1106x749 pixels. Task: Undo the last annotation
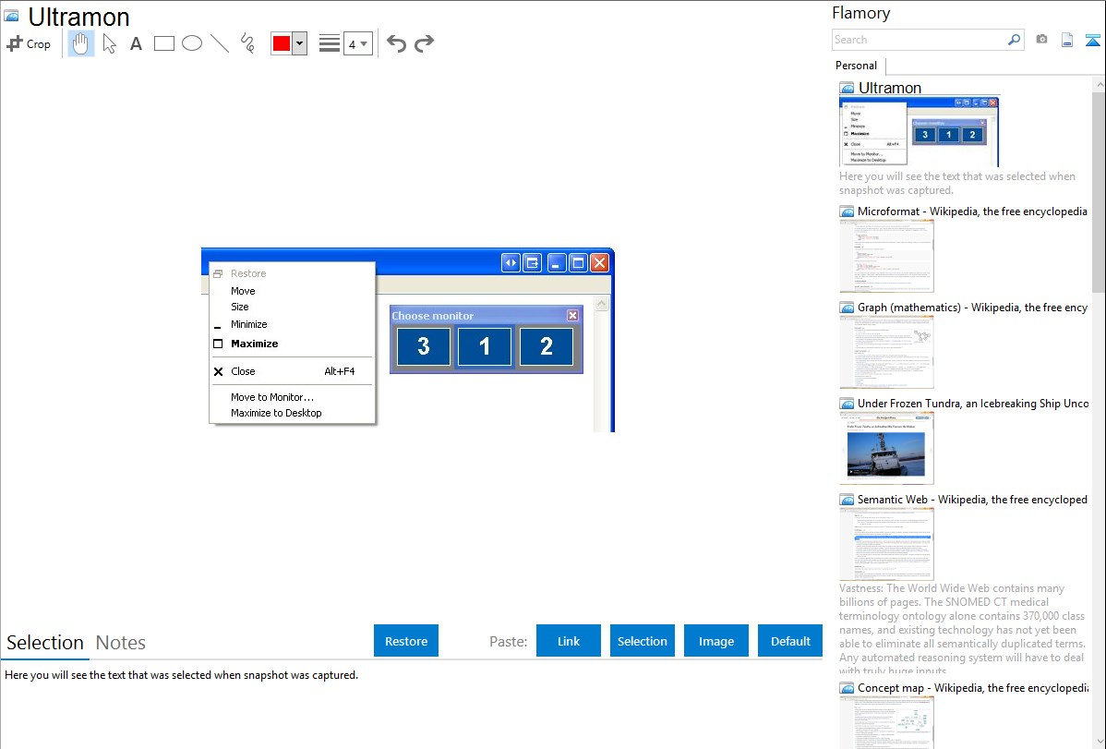[396, 43]
